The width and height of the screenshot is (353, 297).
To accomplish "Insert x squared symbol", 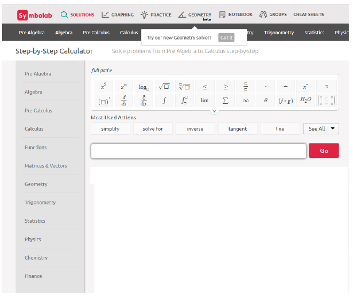I will pos(104,86).
